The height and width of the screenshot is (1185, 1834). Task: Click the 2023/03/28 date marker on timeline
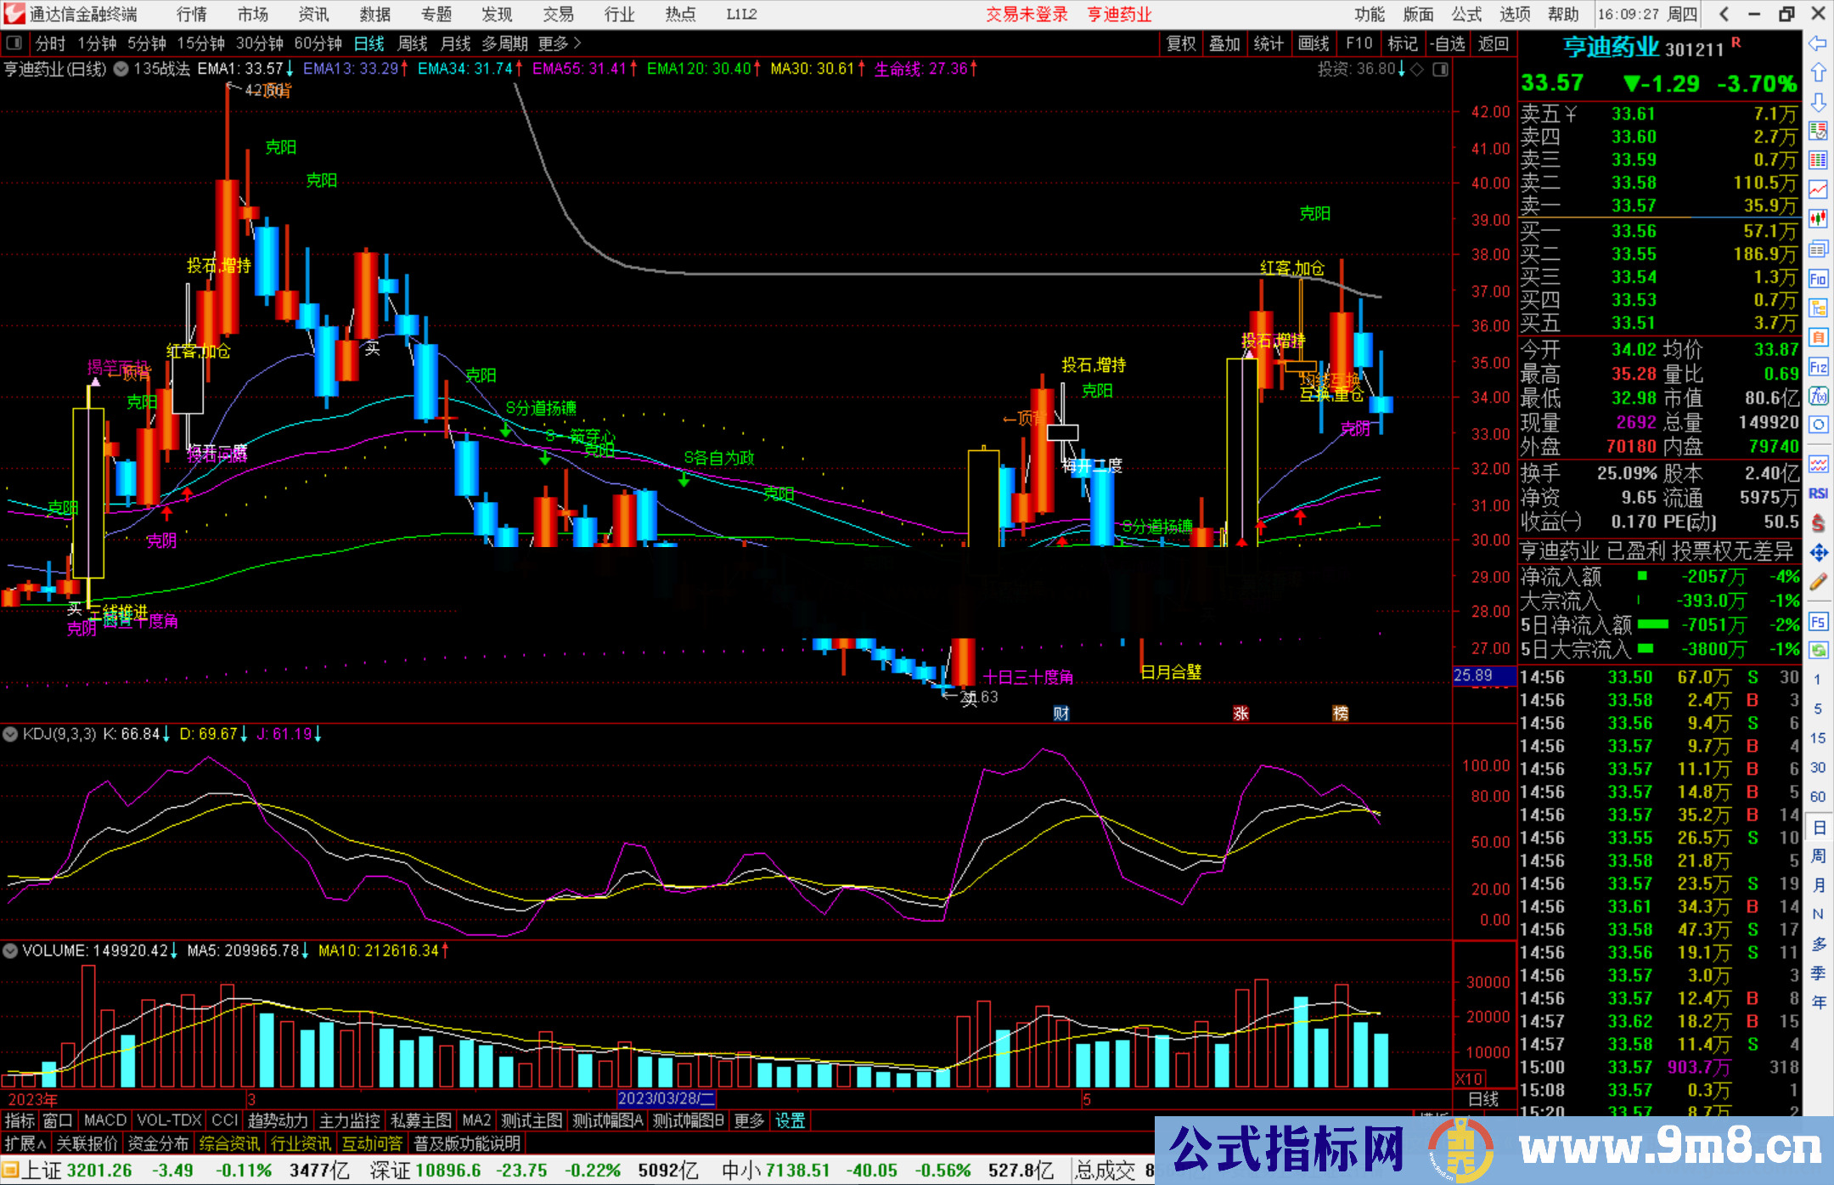click(666, 1098)
